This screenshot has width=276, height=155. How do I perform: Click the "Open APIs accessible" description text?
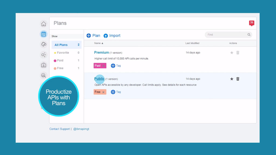point(145,85)
